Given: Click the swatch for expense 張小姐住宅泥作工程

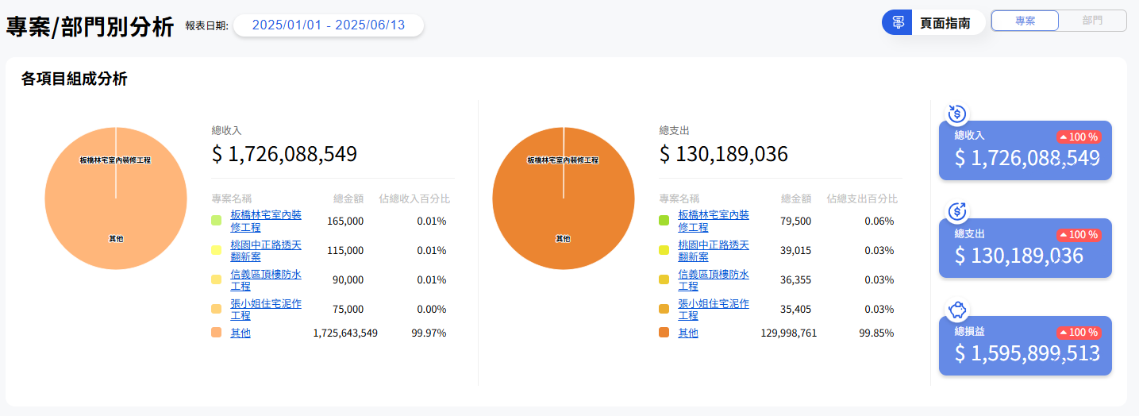Looking at the screenshot, I should pyautogui.click(x=664, y=309).
